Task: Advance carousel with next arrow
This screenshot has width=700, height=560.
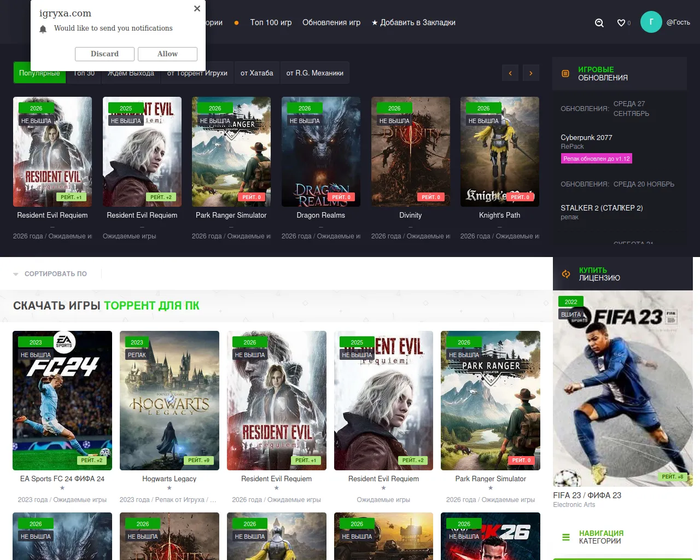Action: coord(531,73)
